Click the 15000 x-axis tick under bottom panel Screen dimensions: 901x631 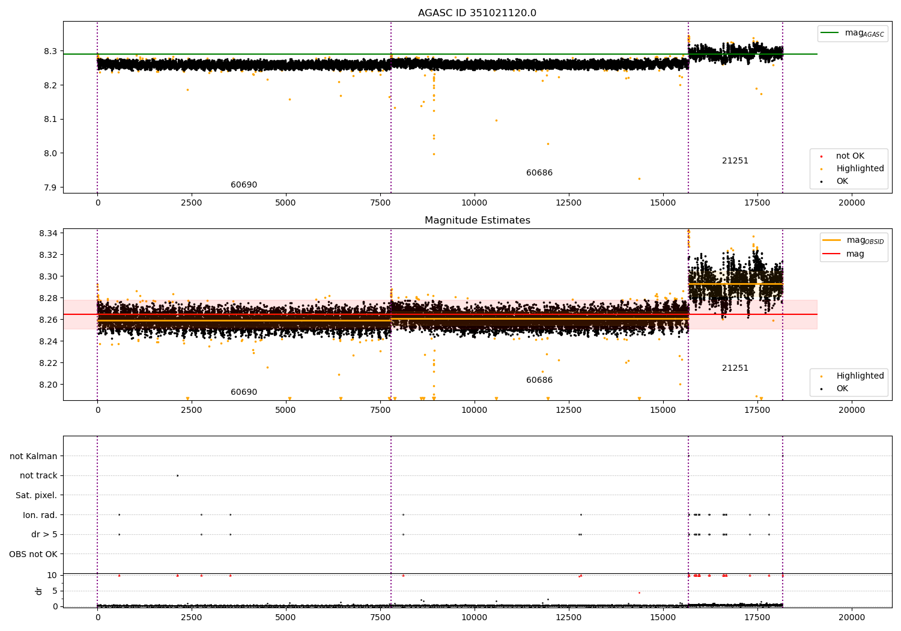[x=663, y=617]
